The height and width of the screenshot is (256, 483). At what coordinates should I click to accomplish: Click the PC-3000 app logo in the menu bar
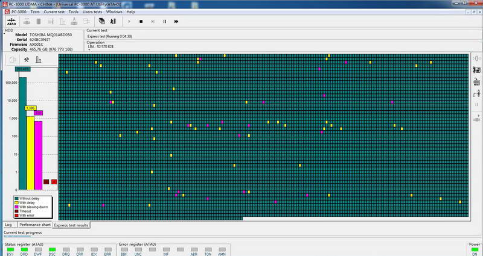(x=7, y=11)
